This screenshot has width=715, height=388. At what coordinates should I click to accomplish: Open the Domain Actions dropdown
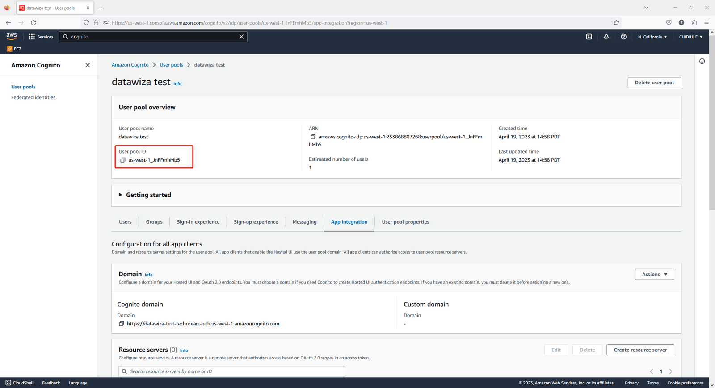point(654,274)
